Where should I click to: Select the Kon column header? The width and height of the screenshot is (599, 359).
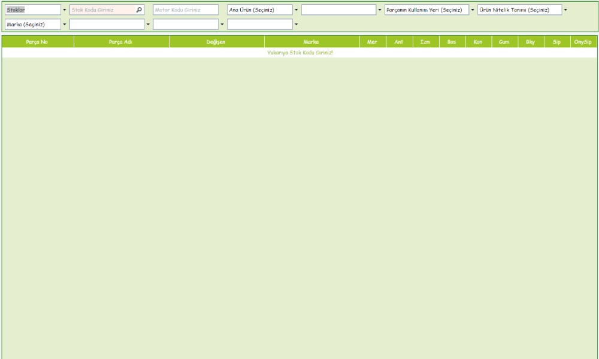[478, 42]
